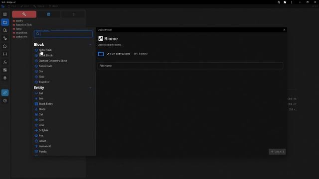
Task: Choose the Cow entity preset
Action: pyautogui.click(x=39, y=125)
